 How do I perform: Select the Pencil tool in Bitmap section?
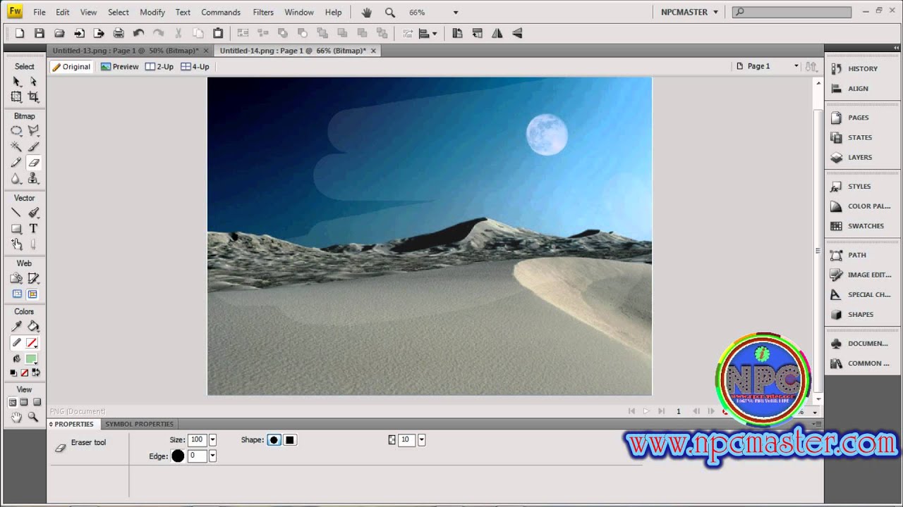(x=16, y=163)
